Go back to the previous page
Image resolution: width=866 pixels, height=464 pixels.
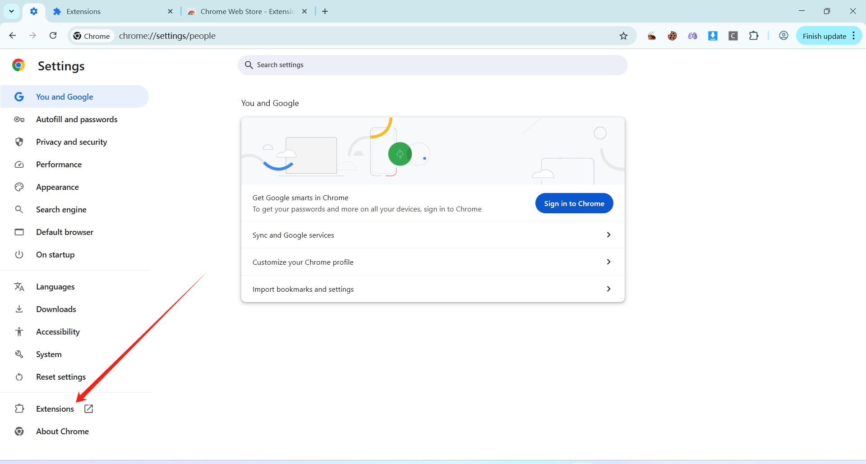coord(13,36)
